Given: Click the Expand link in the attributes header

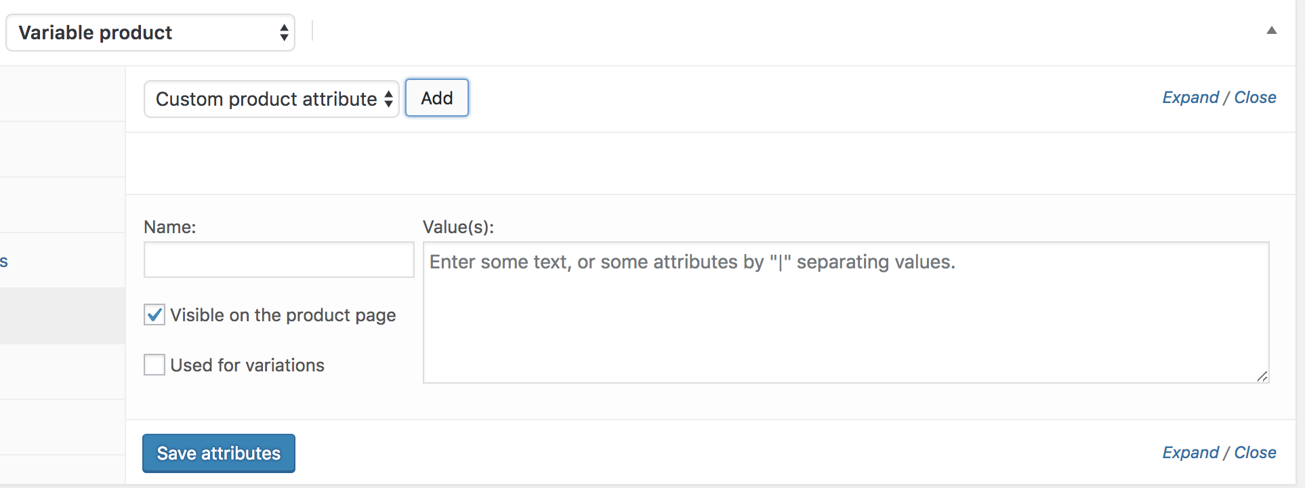Looking at the screenshot, I should [x=1190, y=97].
